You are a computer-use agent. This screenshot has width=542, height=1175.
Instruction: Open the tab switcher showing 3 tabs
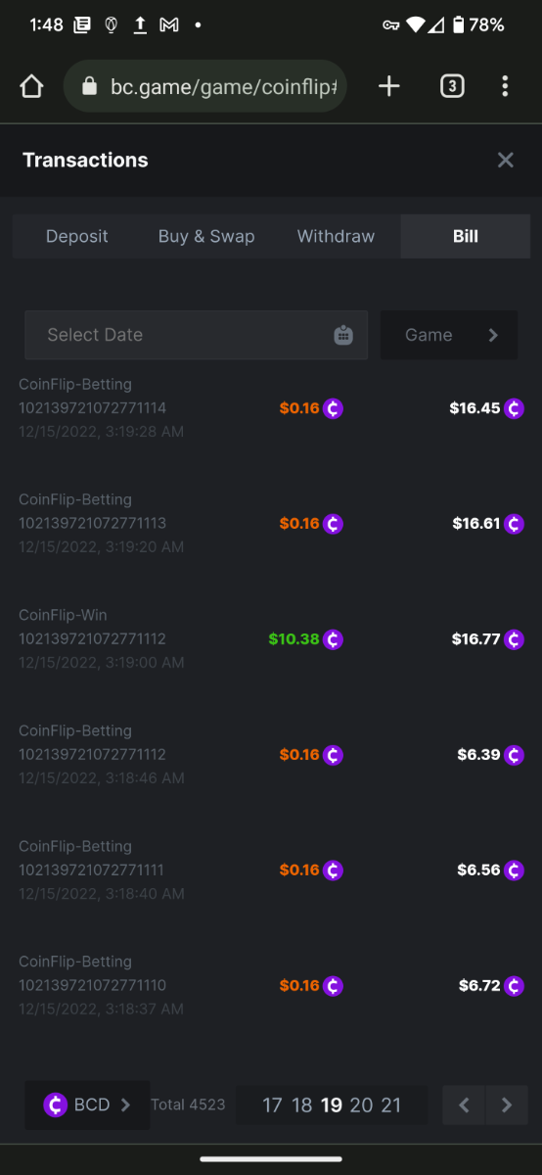pos(451,86)
